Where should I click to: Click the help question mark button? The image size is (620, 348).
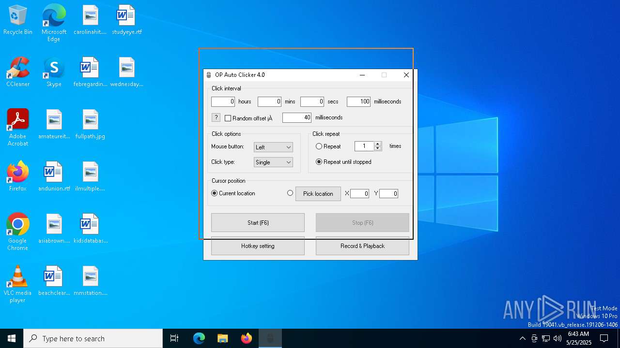(216, 117)
